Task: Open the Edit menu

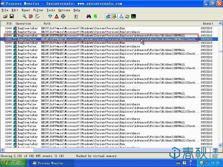Action: [15, 10]
